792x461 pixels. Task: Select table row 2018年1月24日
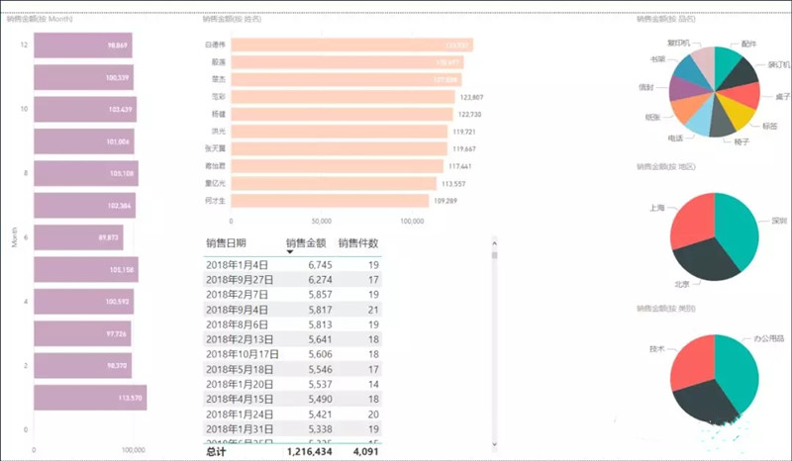pos(293,415)
